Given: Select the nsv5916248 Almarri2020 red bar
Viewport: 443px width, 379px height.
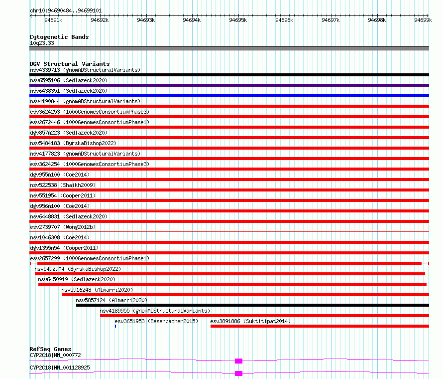Looking at the screenshot, I should pyautogui.click(x=245, y=295).
